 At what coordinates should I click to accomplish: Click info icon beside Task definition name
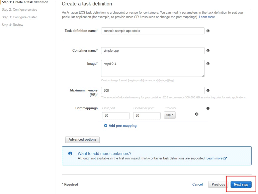pyautogui.click(x=208, y=31)
